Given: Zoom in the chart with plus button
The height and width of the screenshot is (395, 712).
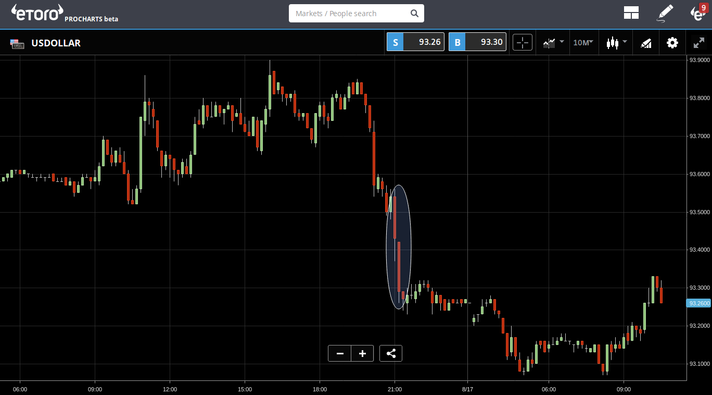Looking at the screenshot, I should pyautogui.click(x=362, y=353).
